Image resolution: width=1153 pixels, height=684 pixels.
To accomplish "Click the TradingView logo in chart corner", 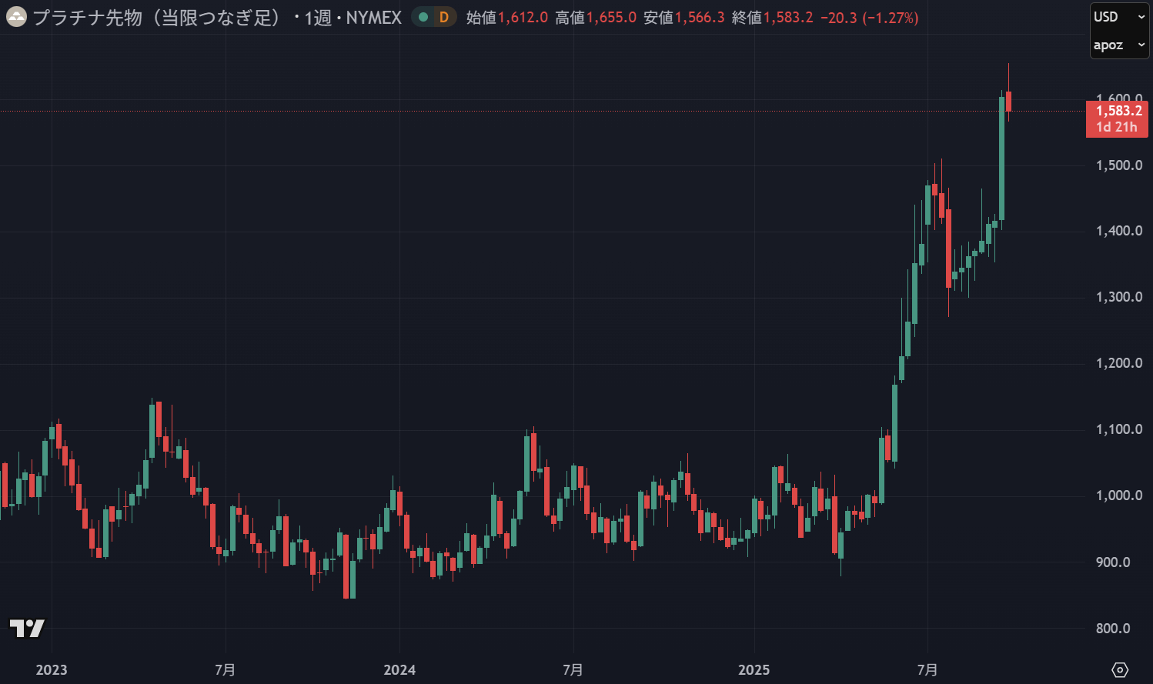I will tap(27, 628).
